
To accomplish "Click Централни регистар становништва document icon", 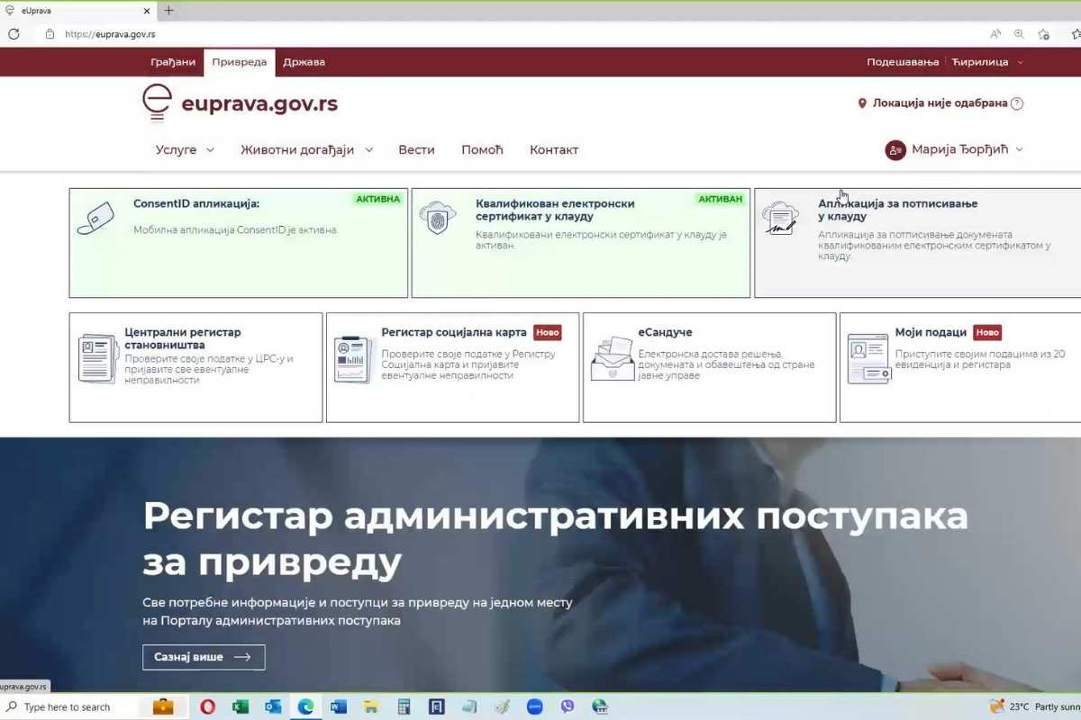I will [97, 358].
